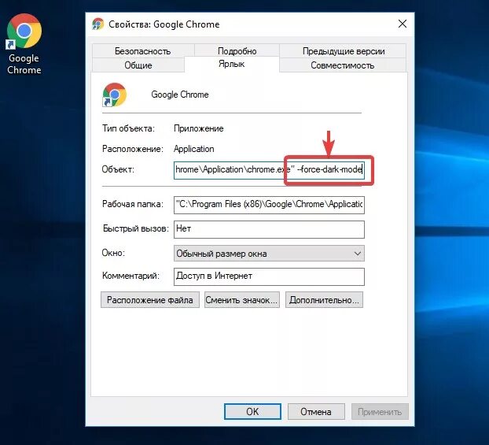489x445 pixels.
Task: Go to the Общие tab
Action: coord(138,65)
